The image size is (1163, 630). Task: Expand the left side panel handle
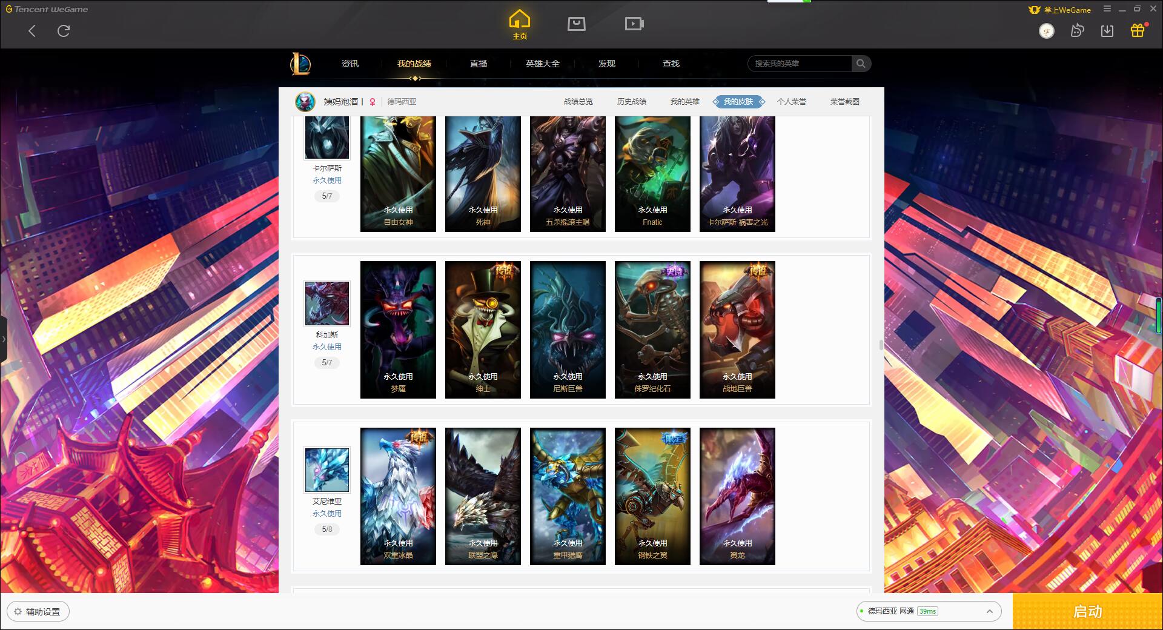click(x=4, y=339)
